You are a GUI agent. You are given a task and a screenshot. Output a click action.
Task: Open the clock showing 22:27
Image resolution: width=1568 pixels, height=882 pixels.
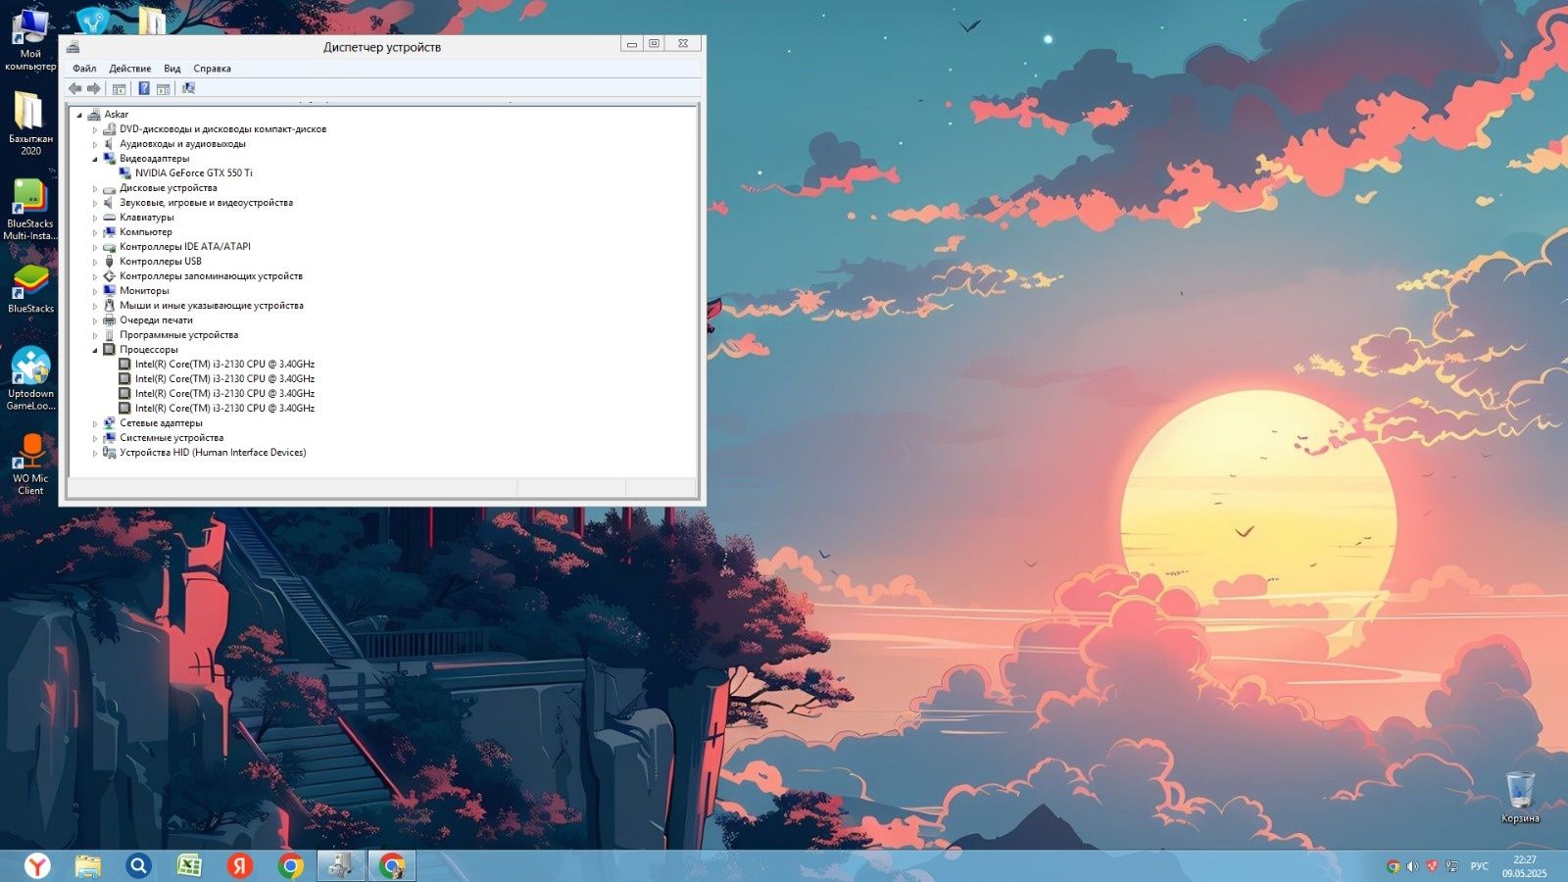click(x=1525, y=866)
